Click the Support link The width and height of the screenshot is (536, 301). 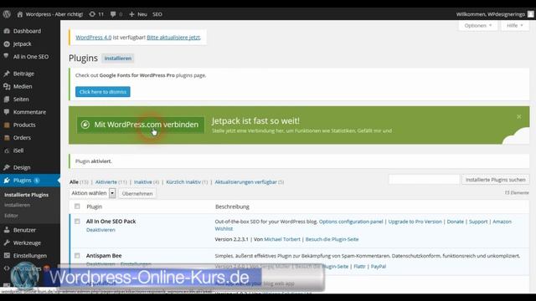click(x=478, y=222)
